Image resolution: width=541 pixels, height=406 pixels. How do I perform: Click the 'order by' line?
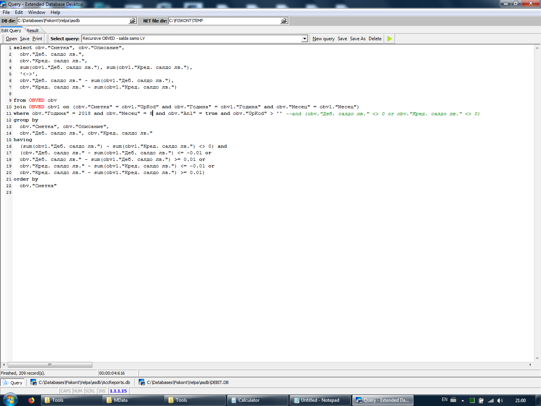[x=26, y=179]
